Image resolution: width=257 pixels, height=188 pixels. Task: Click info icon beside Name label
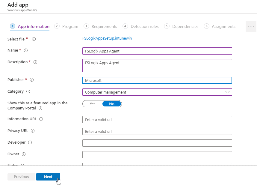tap(26, 50)
